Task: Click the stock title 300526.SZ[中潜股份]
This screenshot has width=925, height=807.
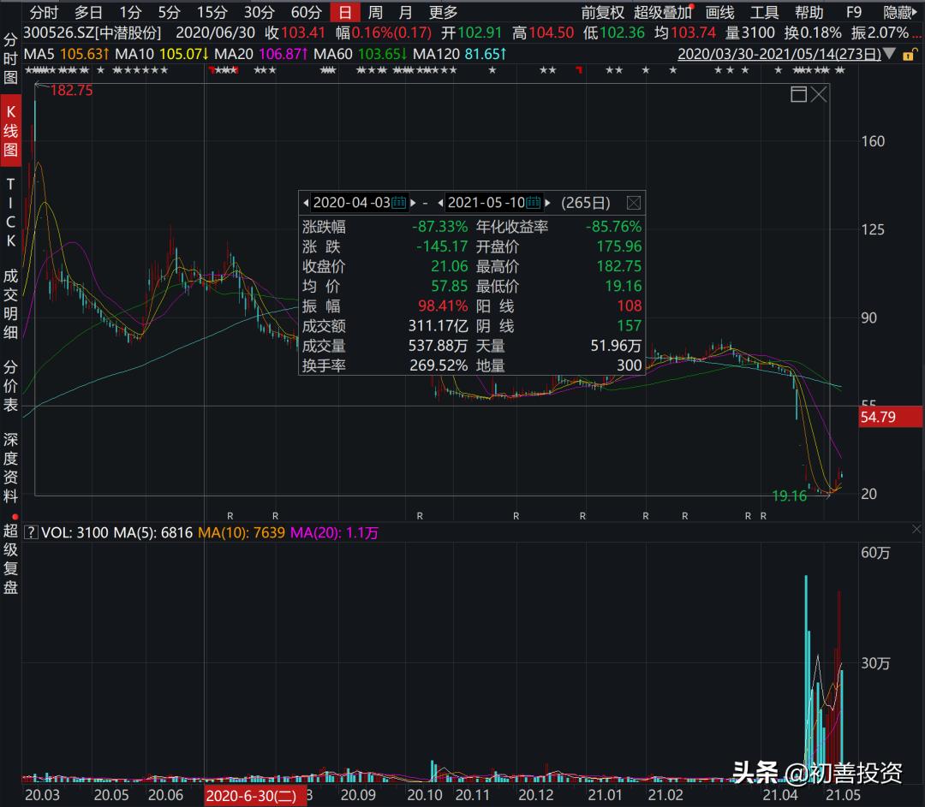Action: coord(92,33)
